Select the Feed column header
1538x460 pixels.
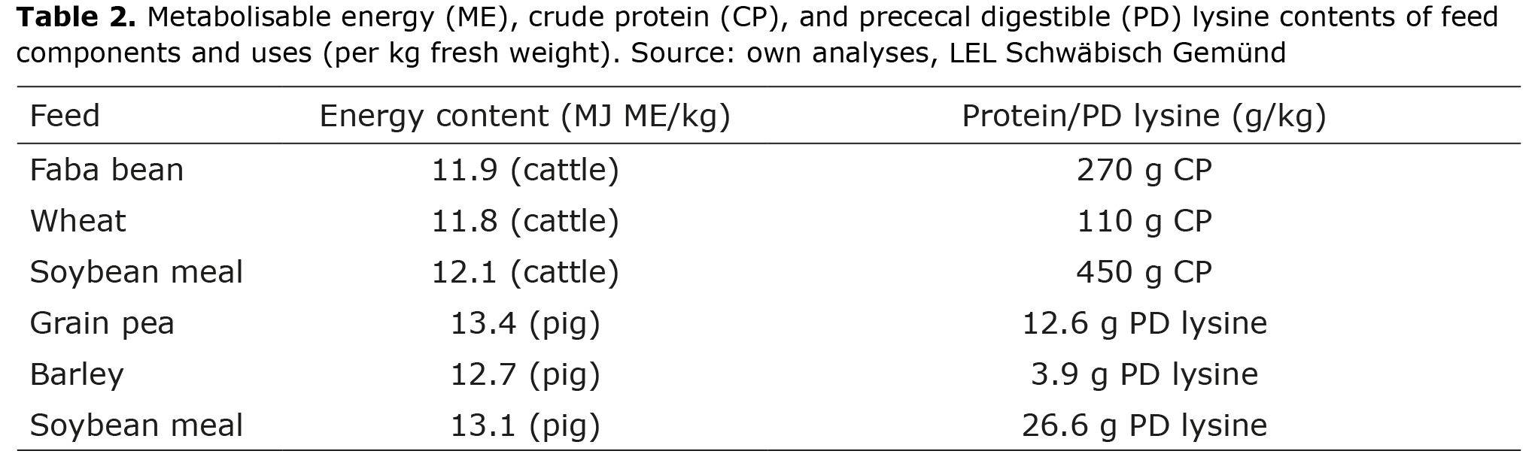pyautogui.click(x=65, y=116)
